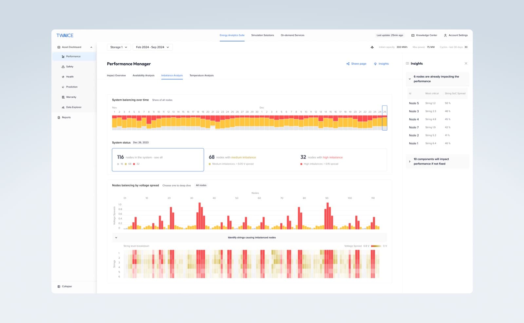Click the Prediction sparkle icon
524x323 pixels.
[x=63, y=87]
